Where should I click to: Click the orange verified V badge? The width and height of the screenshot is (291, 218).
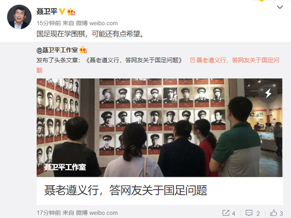[x=62, y=12]
